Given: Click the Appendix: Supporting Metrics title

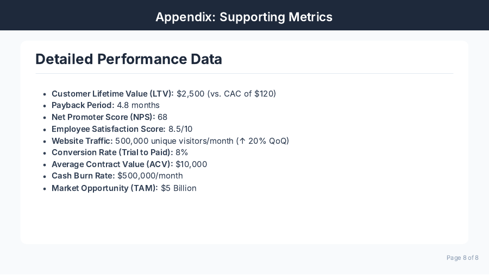Looking at the screenshot, I should 244,17.
